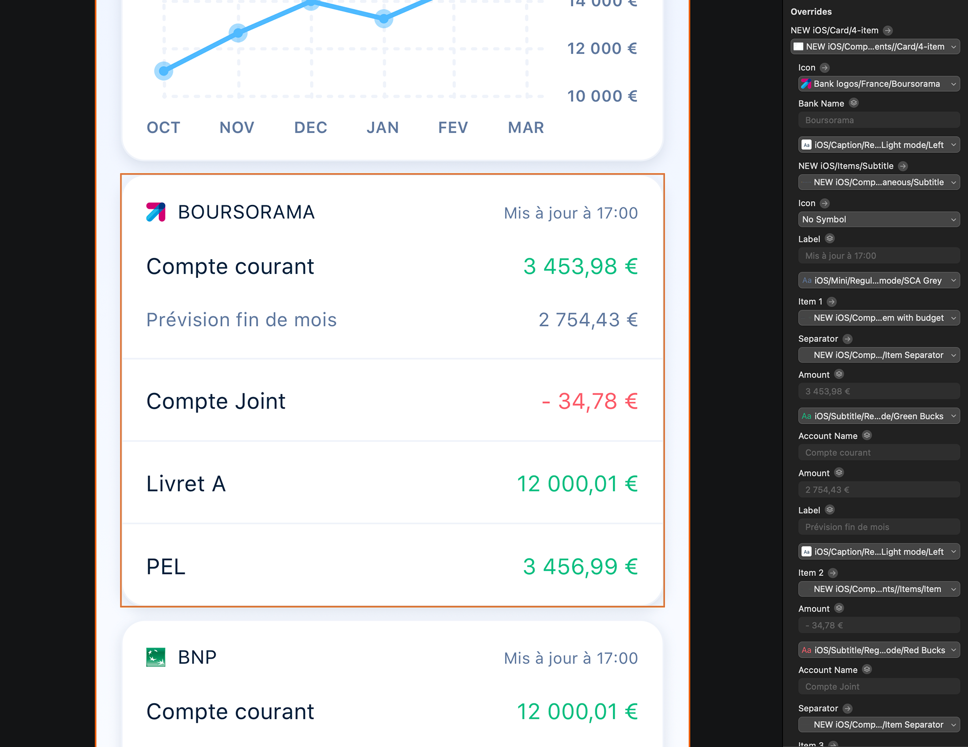968x747 pixels.
Task: Select the 12 000 € chart axis label
Action: pos(602,48)
